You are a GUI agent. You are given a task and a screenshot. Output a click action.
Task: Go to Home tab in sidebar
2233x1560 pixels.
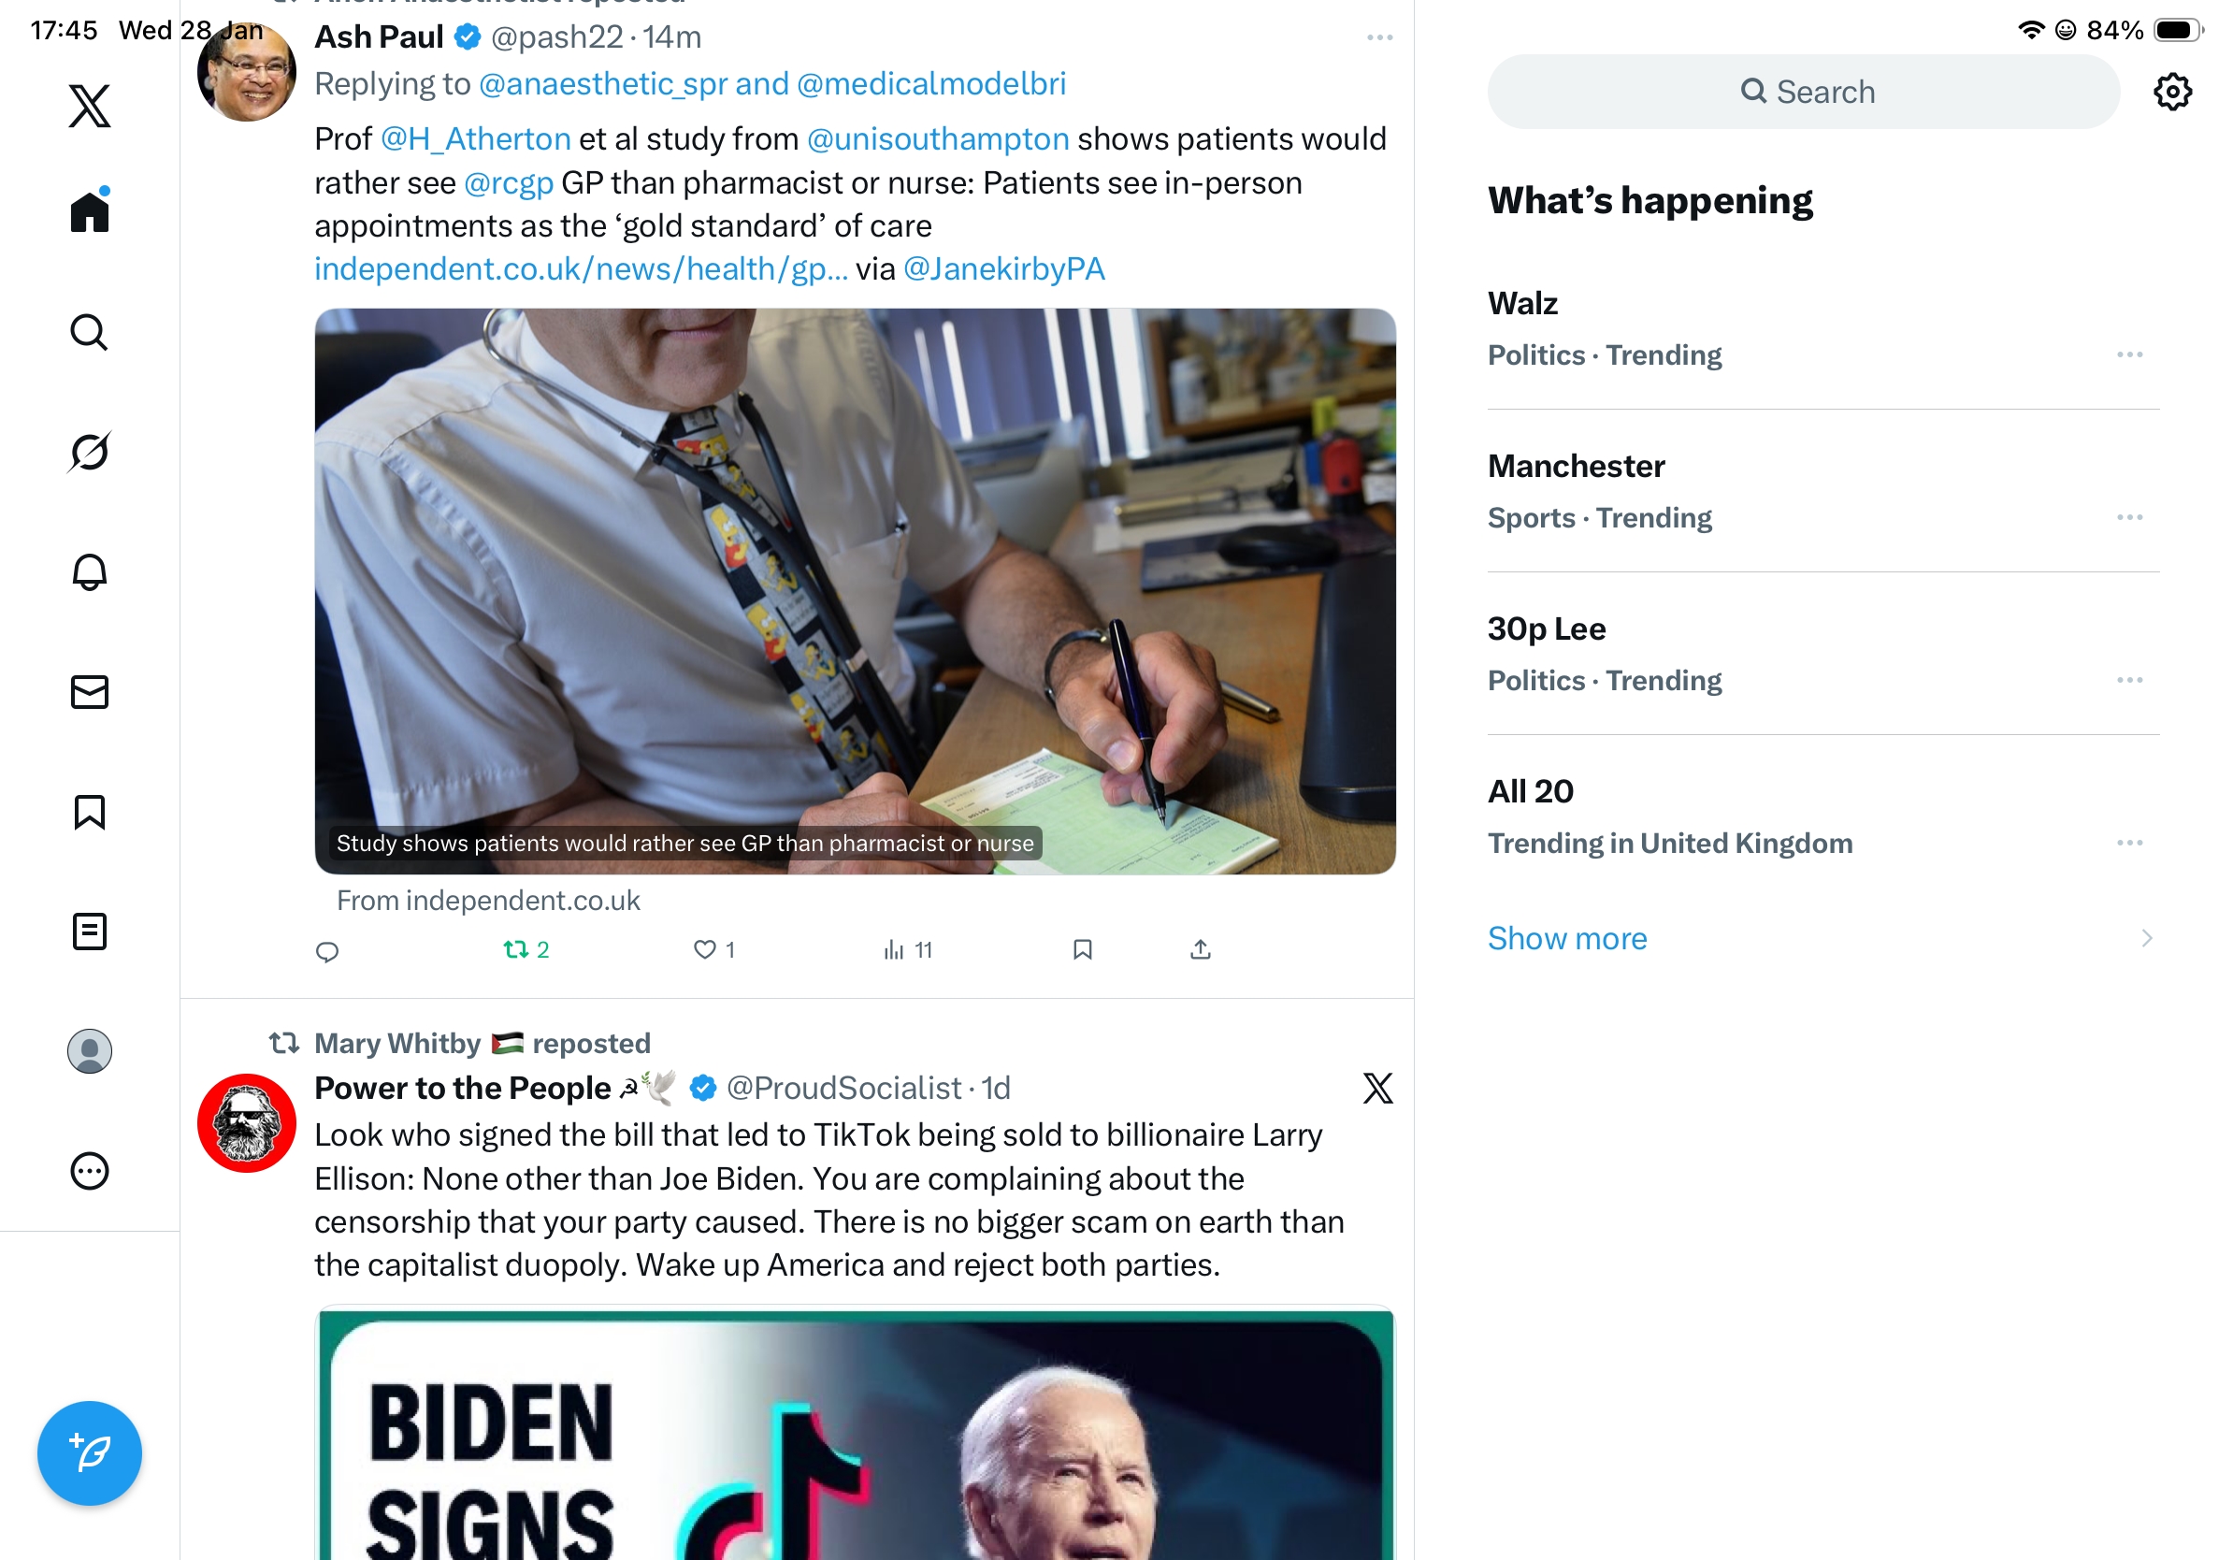(90, 211)
